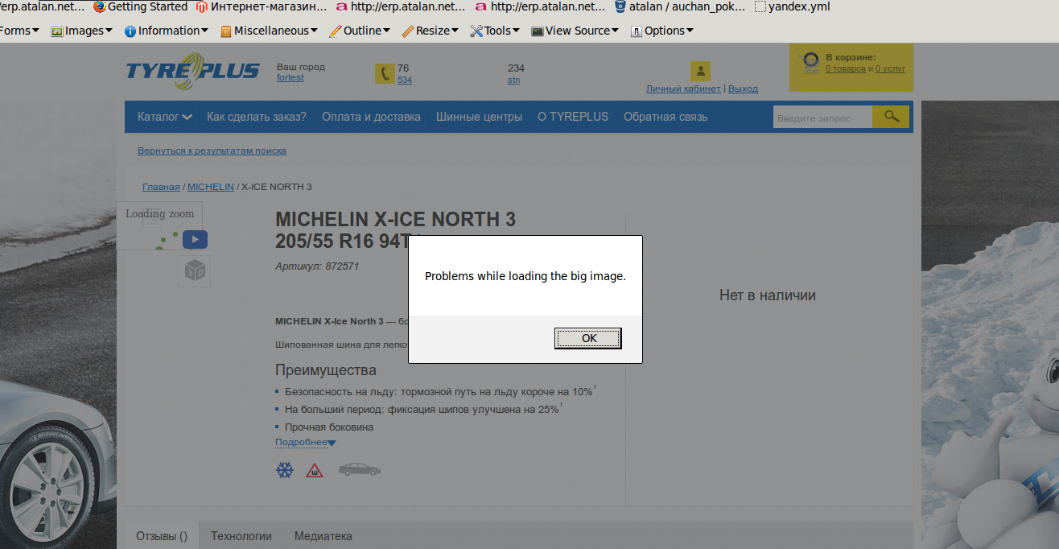The width and height of the screenshot is (1059, 549).
Task: Click the TYREPLUS logo
Action: [192, 70]
